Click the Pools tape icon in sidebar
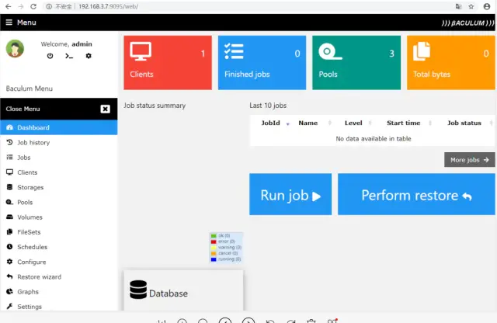497x323 pixels. [x=9, y=202]
